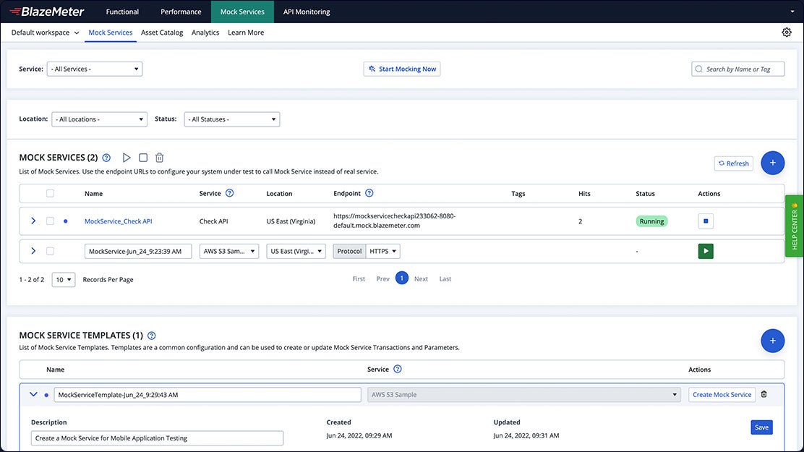
Task: Add new mock service template plus button
Action: click(x=772, y=341)
